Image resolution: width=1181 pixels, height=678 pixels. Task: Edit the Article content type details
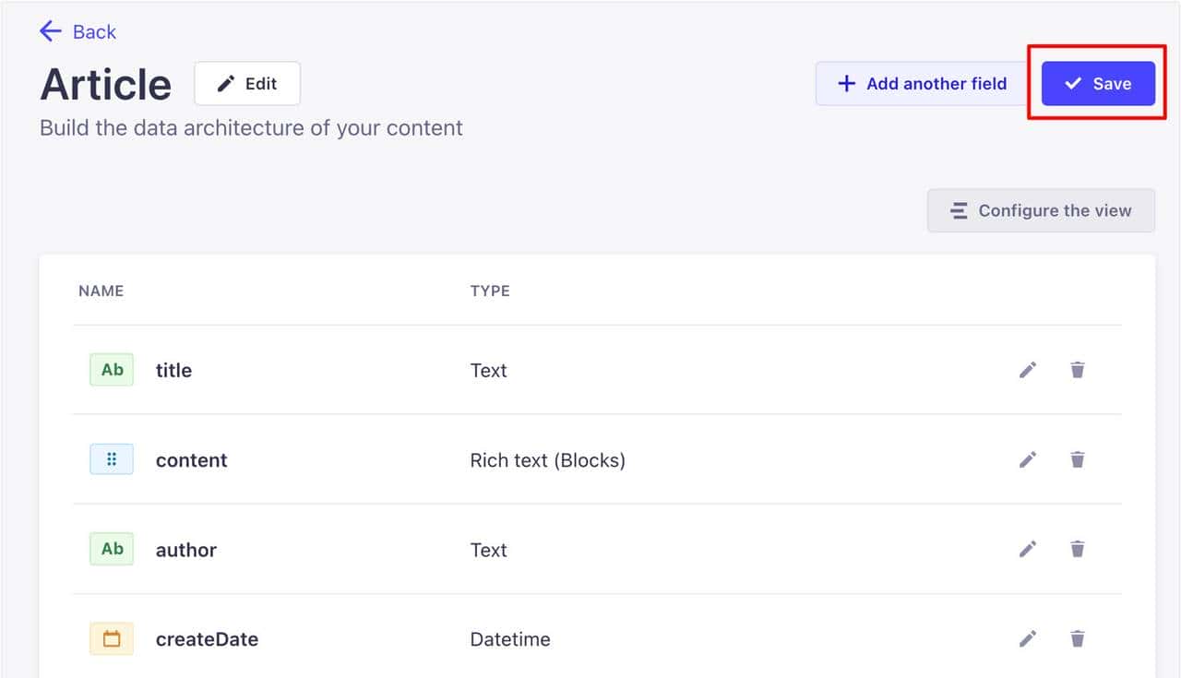(247, 84)
